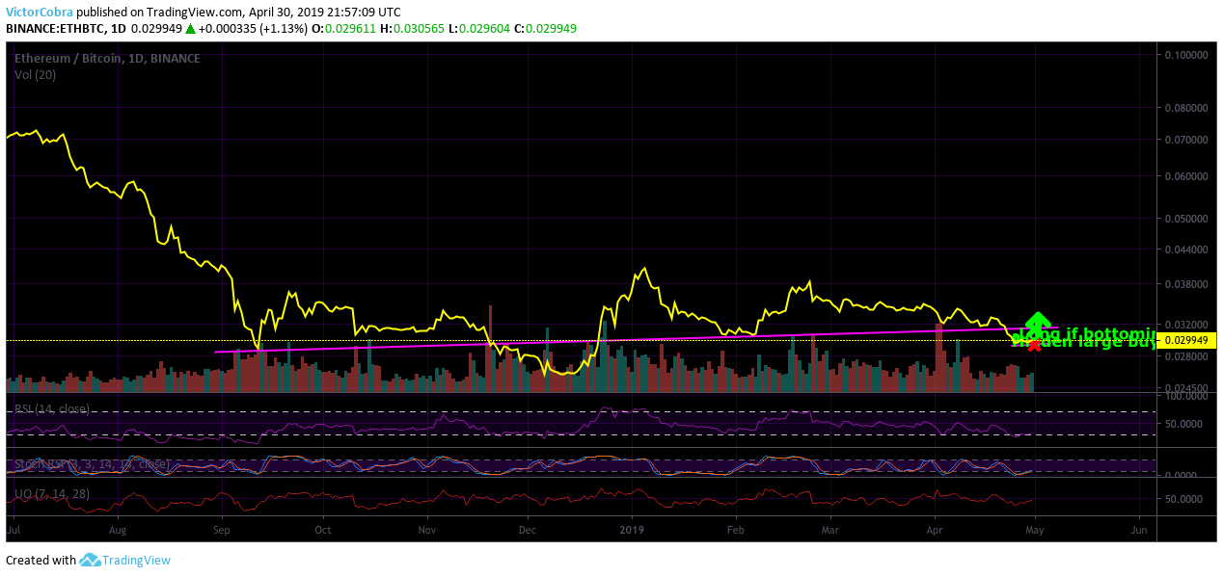The image size is (1223, 577).
Task: Click the Mar label on time axis
Action: pyautogui.click(x=829, y=530)
